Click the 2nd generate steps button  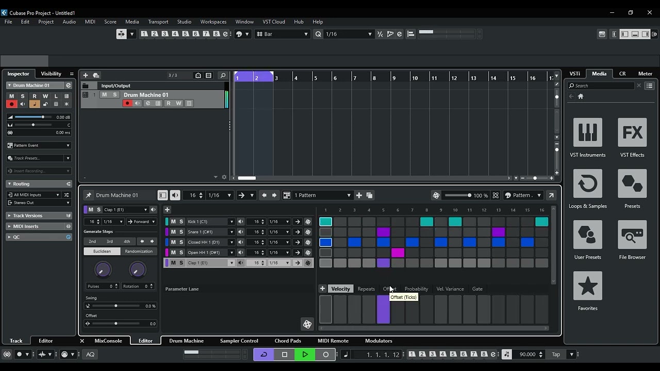92,241
